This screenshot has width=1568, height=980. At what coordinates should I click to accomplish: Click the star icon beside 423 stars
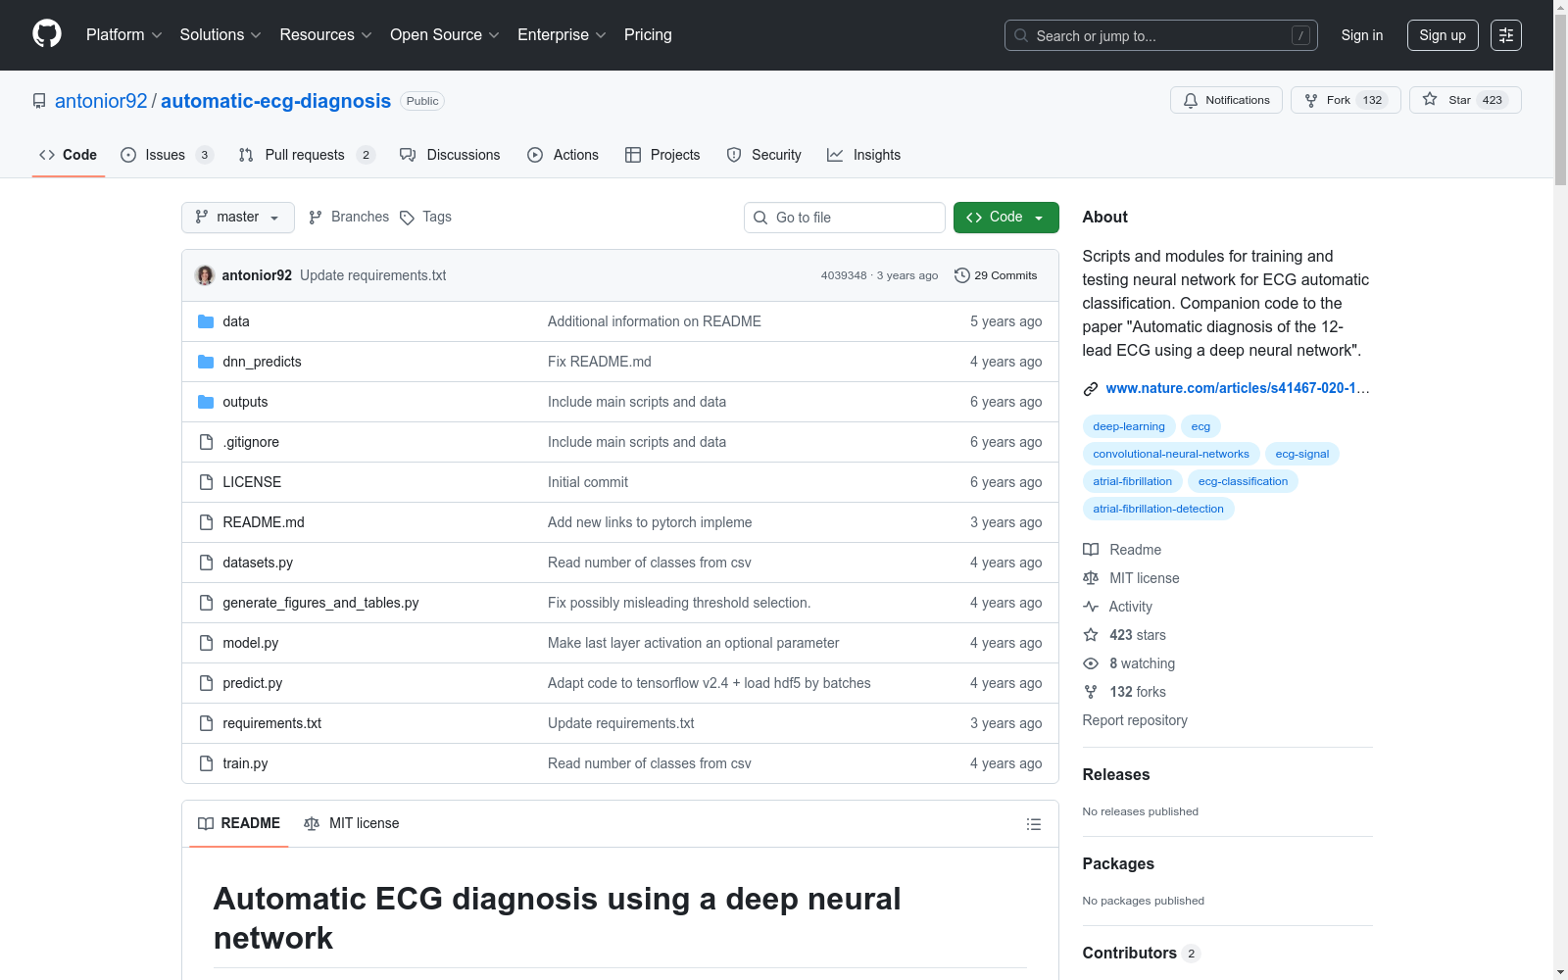pos(1091,635)
